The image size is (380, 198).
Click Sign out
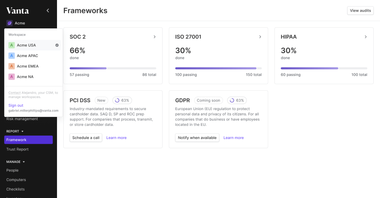[x=16, y=105]
